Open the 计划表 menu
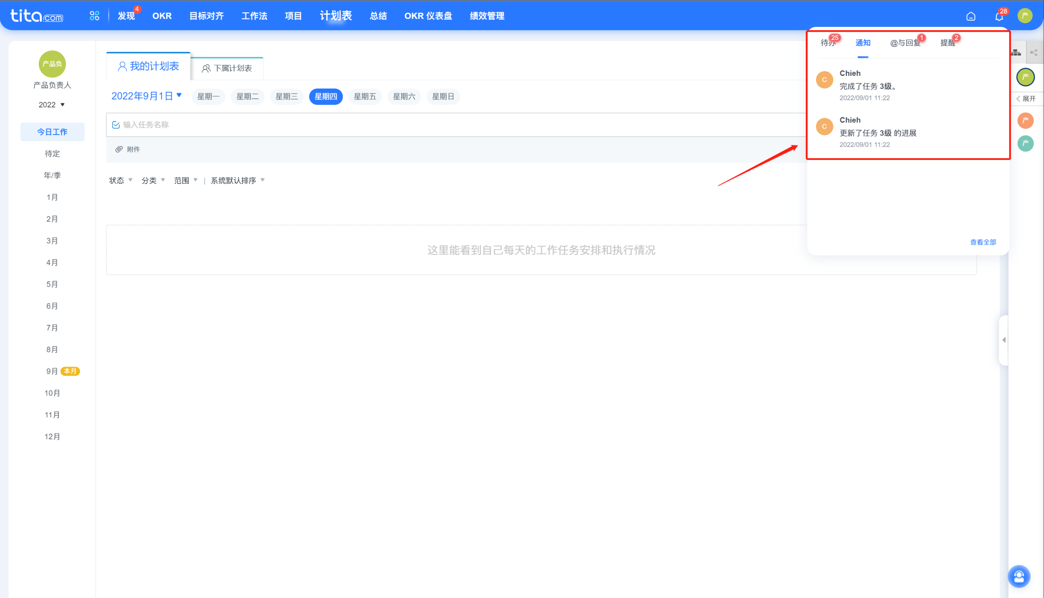The image size is (1044, 598). coord(335,16)
